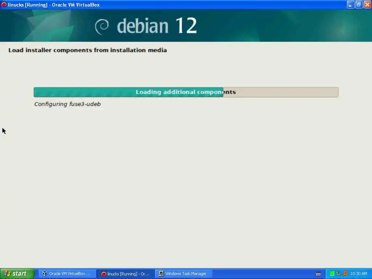This screenshot has width=372, height=279.
Task: Close the linucks VirtualBox window
Action: [367, 4]
